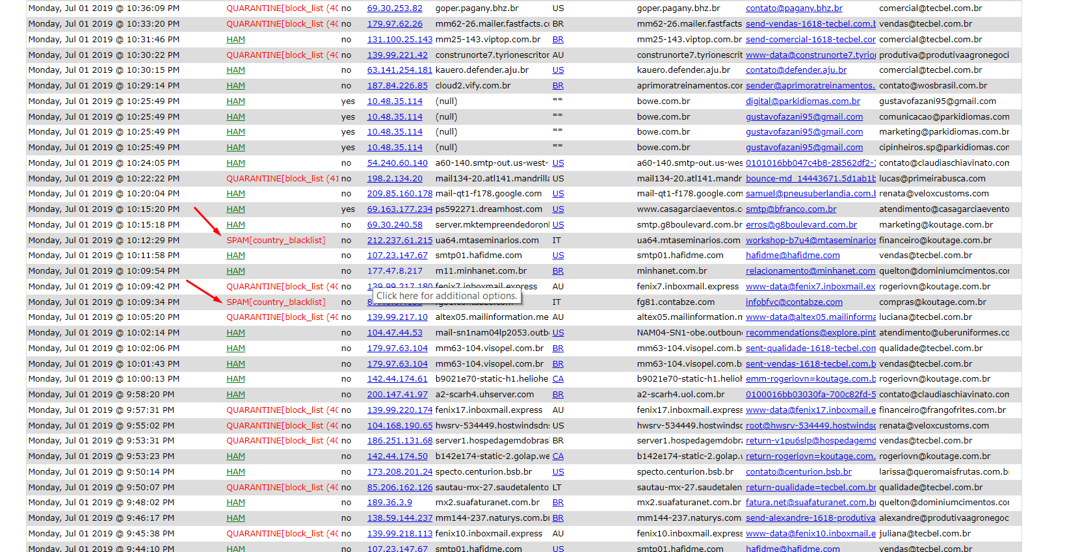This screenshot has height=552, width=1067.
Task: Open IP address 69.30.253.82 link
Action: pyautogui.click(x=394, y=8)
